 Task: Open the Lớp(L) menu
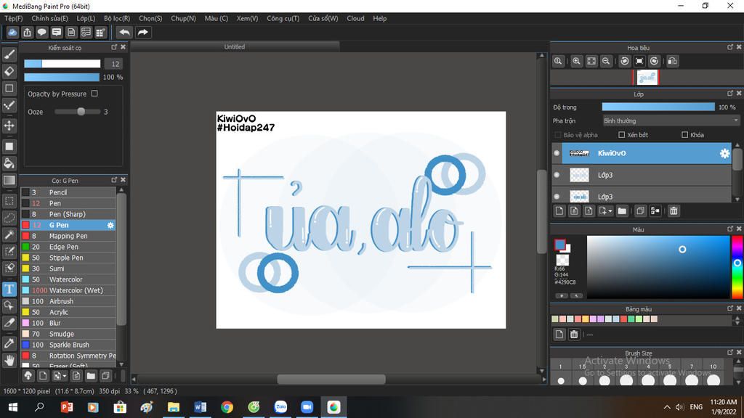[86, 18]
